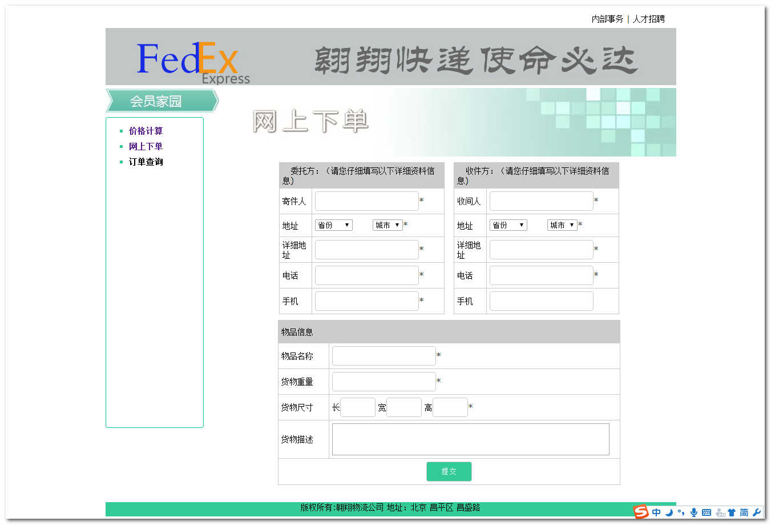
Task: Click the 会员家园 banner header
Action: click(x=162, y=101)
